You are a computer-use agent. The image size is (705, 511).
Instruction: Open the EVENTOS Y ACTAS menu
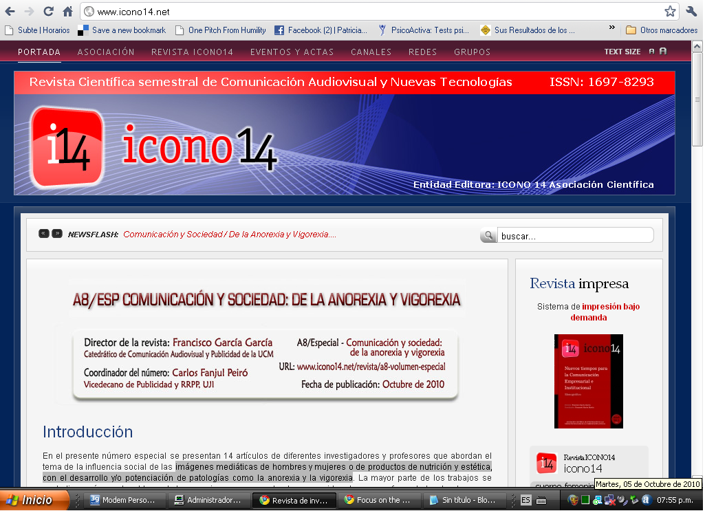tap(292, 52)
